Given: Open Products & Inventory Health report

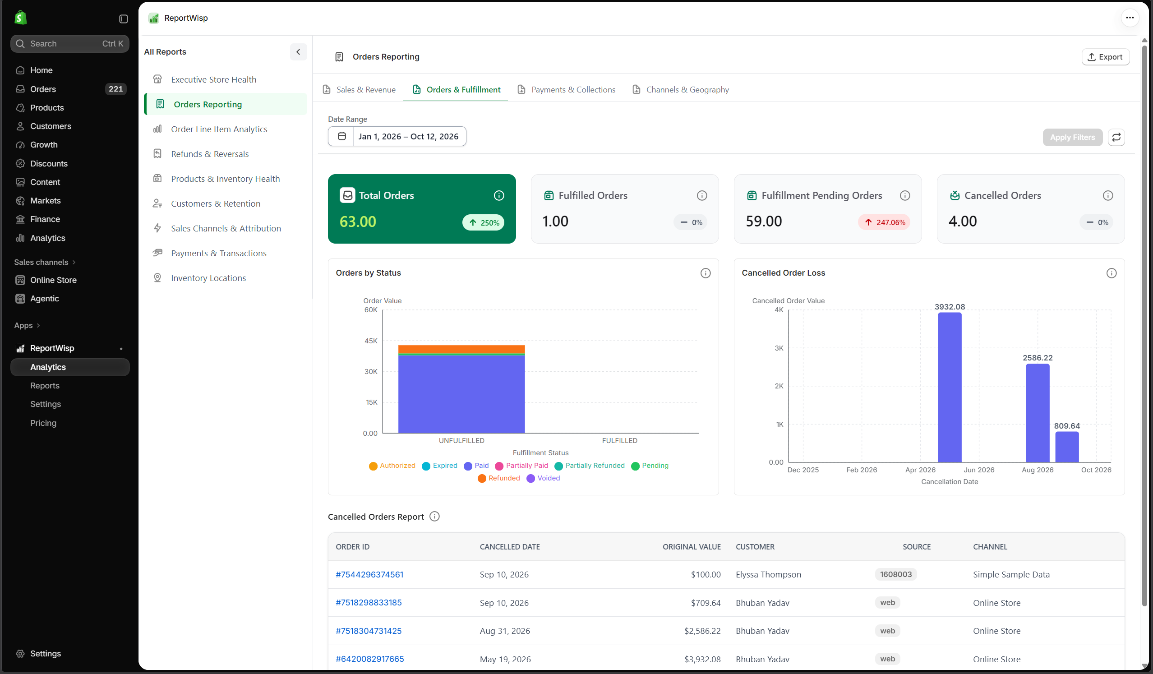Looking at the screenshot, I should click(226, 179).
